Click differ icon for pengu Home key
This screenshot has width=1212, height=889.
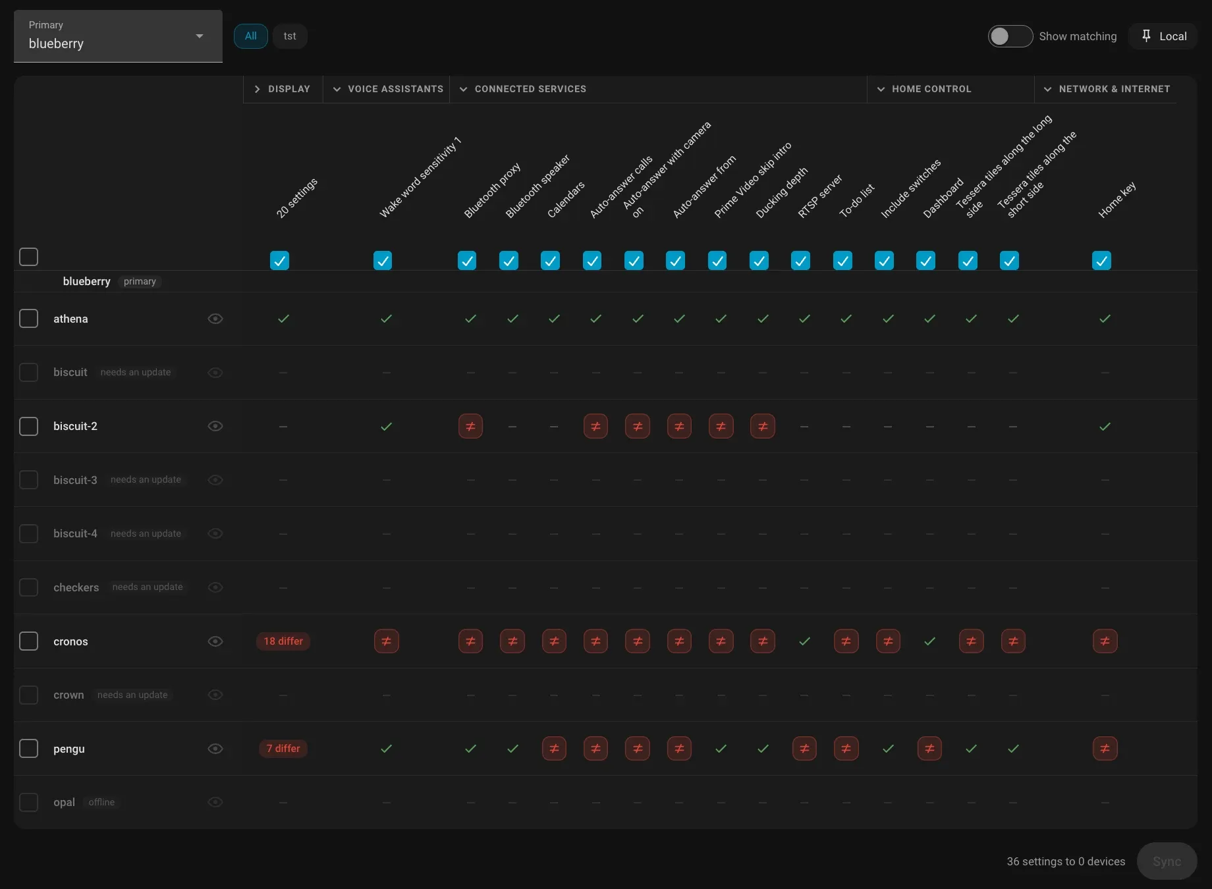1105,749
